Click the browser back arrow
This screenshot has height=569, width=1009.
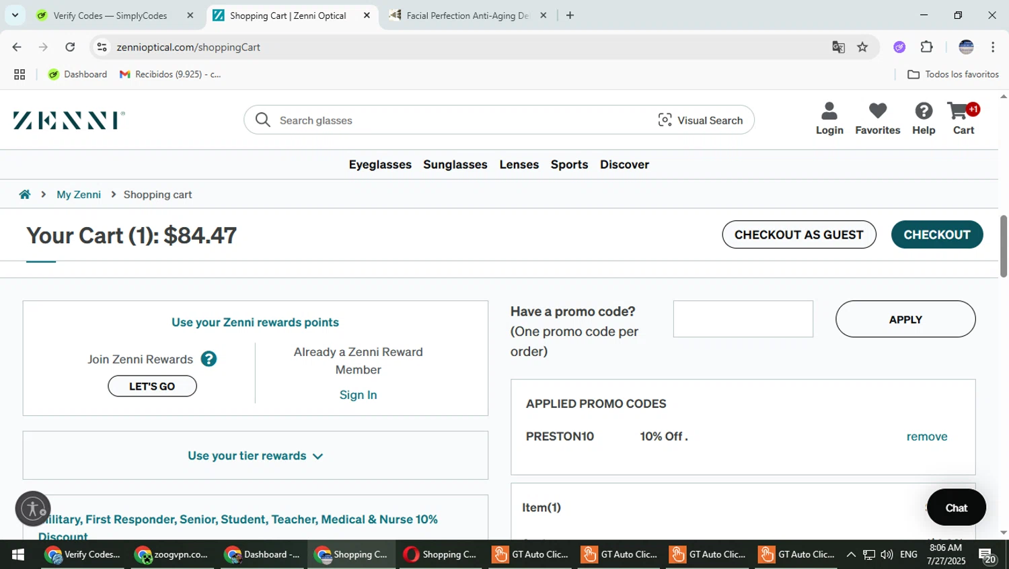pos(17,47)
